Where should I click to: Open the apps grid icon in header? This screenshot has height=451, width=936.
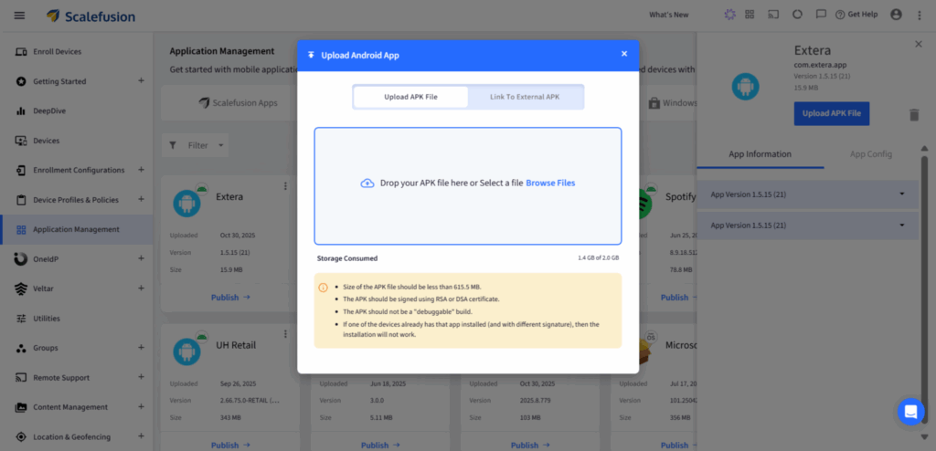750,15
